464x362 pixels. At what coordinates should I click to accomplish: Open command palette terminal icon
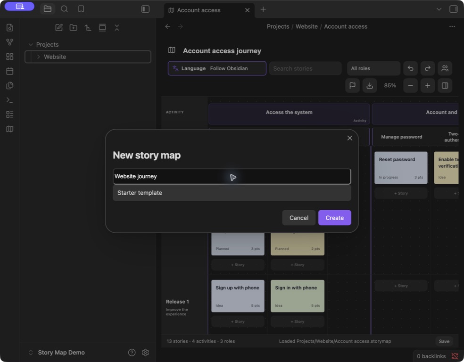pyautogui.click(x=10, y=100)
